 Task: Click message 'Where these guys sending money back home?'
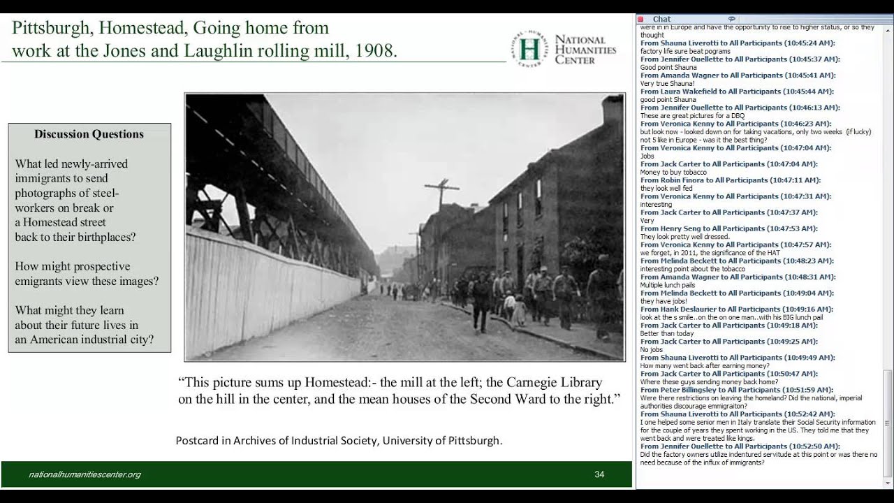click(709, 381)
